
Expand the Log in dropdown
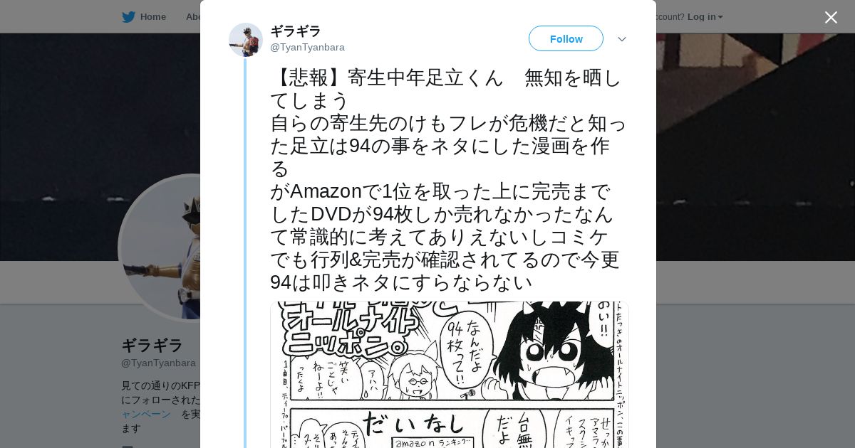pyautogui.click(x=705, y=17)
